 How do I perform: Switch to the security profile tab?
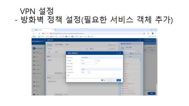point(59,44)
